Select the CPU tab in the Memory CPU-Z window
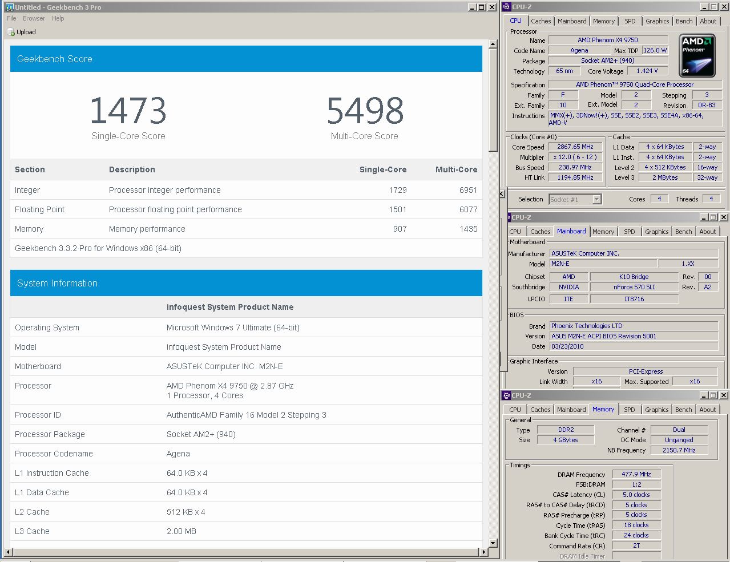The width and height of the screenshot is (730, 562). [x=515, y=410]
